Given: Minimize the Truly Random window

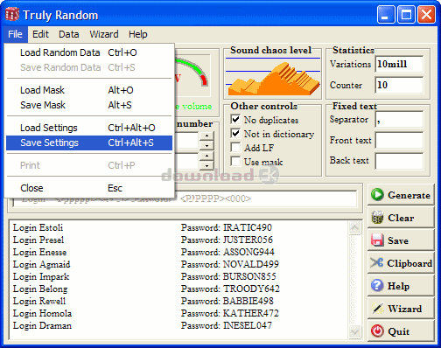Looking at the screenshot, I should 386,14.
